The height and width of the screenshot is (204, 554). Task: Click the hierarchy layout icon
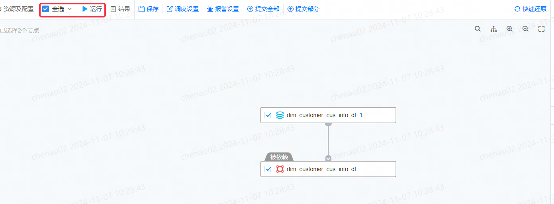493,29
